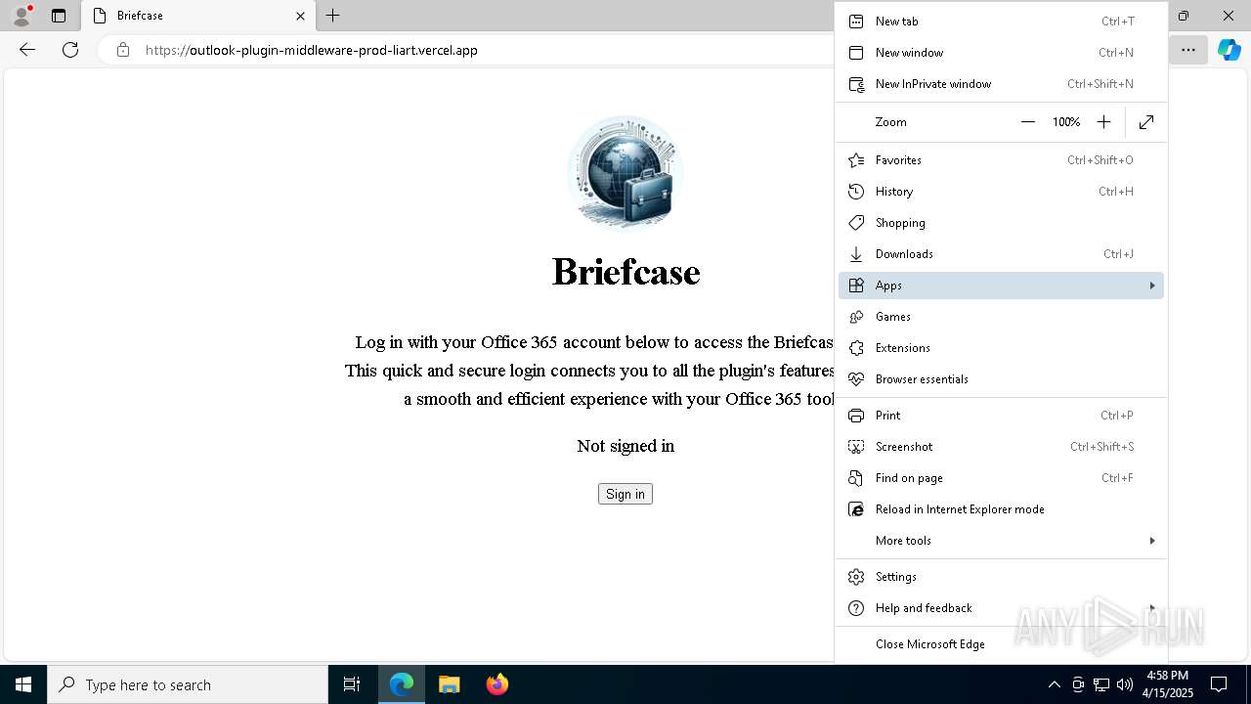The image size is (1251, 704).
Task: Click the Shopping tag icon
Action: point(856,223)
